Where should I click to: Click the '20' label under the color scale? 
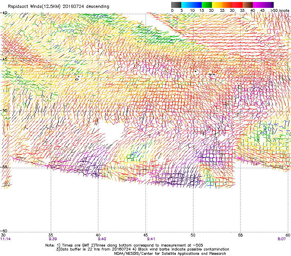(211, 11)
